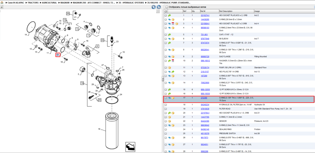Image resolution: width=315 pixels, height=153 pixels.
Task: Click package icon in Ref 11 row
Action: pyautogui.click(x=169, y=67)
